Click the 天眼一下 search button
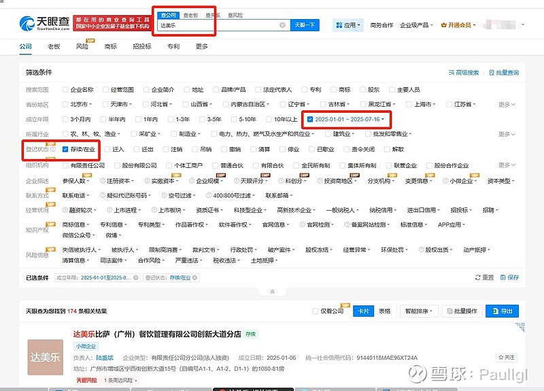The width and height of the screenshot is (544, 391). (x=305, y=25)
